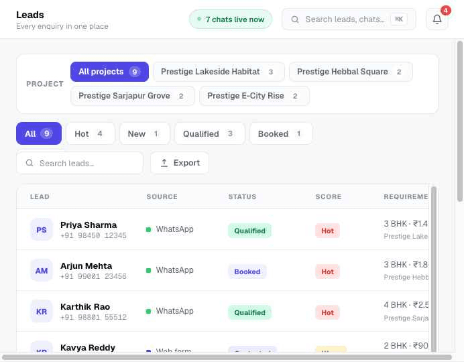Click the leads table vertical scrollbar
Viewport: 464px width, 362px height.
click(x=434, y=269)
